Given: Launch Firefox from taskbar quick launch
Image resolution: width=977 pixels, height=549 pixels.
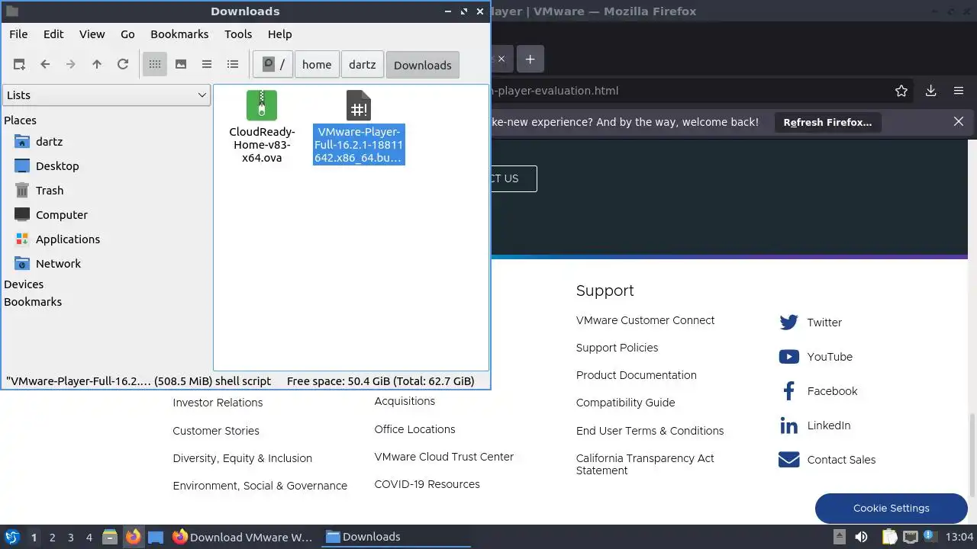Looking at the screenshot, I should (133, 537).
